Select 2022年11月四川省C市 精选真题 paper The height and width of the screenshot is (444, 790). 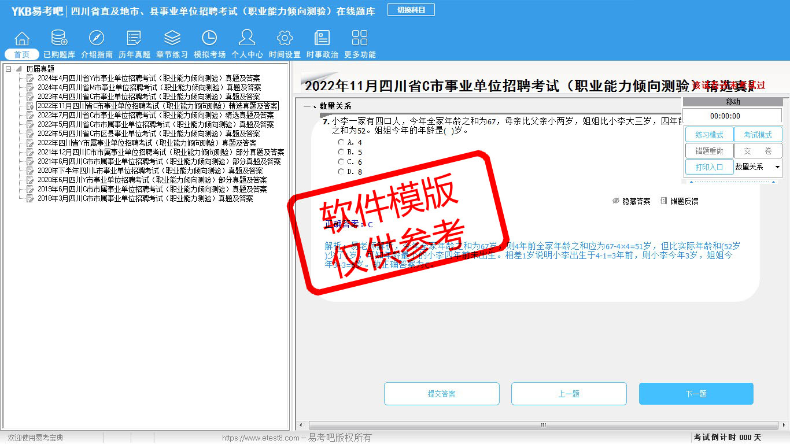157,106
